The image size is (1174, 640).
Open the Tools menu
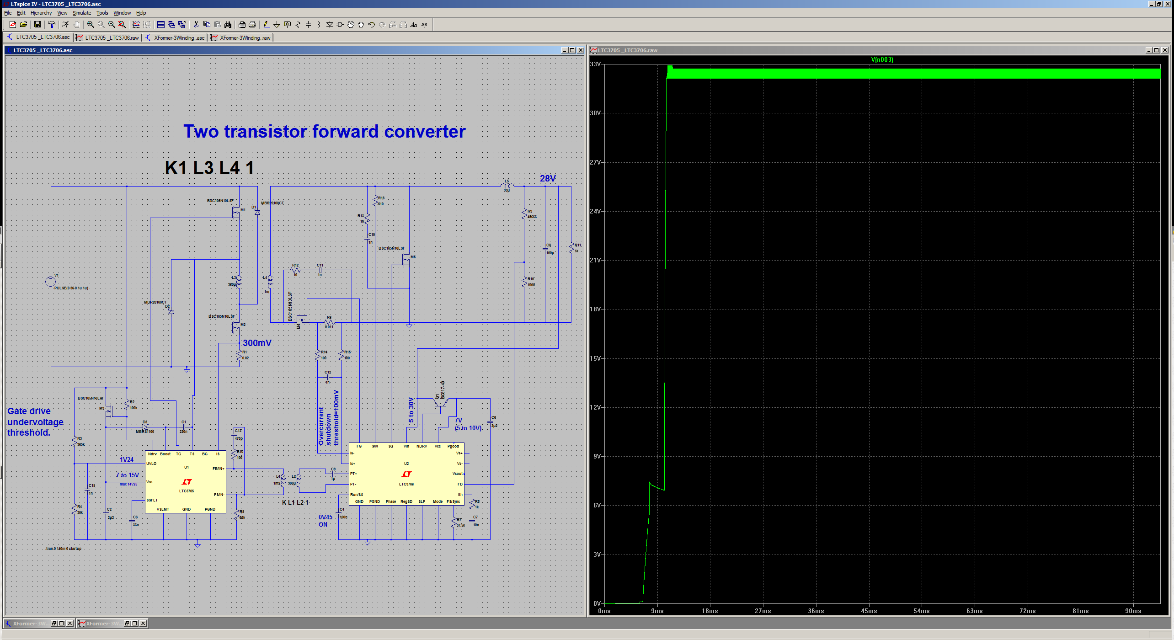coord(102,13)
